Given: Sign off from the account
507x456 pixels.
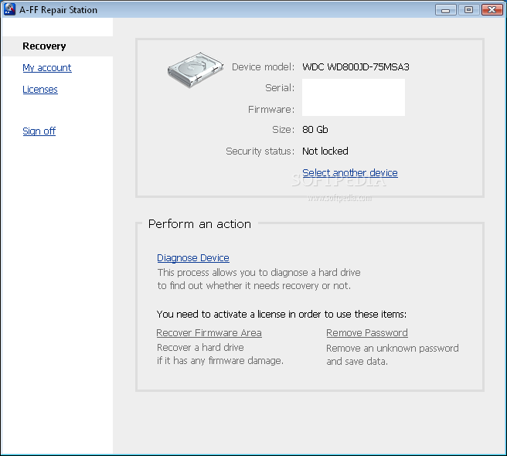Looking at the screenshot, I should (x=39, y=131).
